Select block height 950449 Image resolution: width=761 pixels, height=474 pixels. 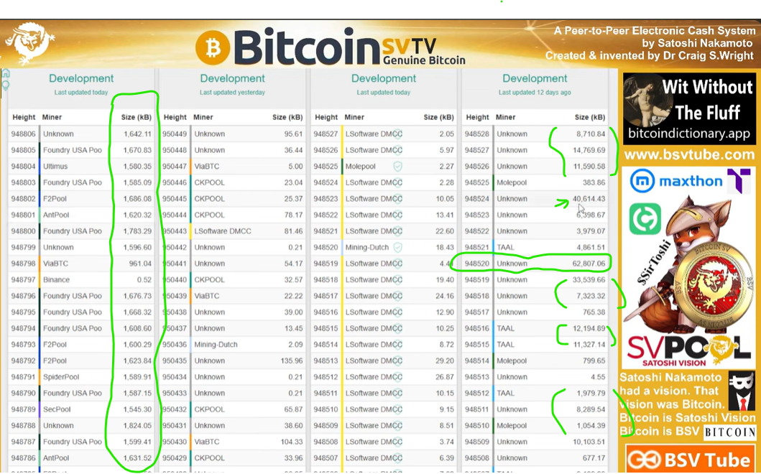click(x=174, y=134)
